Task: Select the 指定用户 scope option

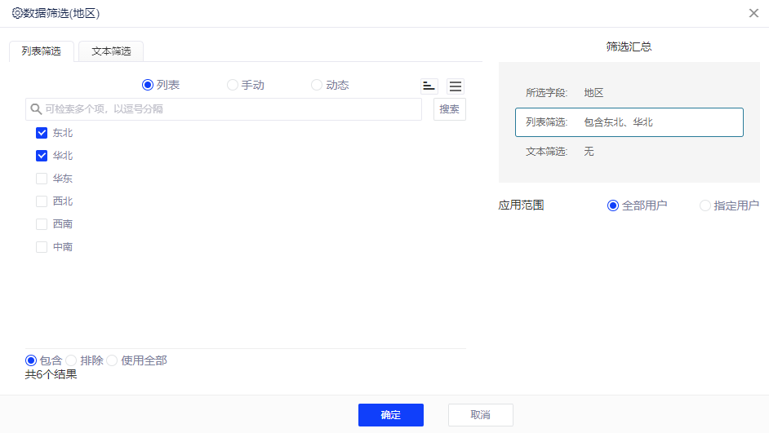Action: pos(705,205)
